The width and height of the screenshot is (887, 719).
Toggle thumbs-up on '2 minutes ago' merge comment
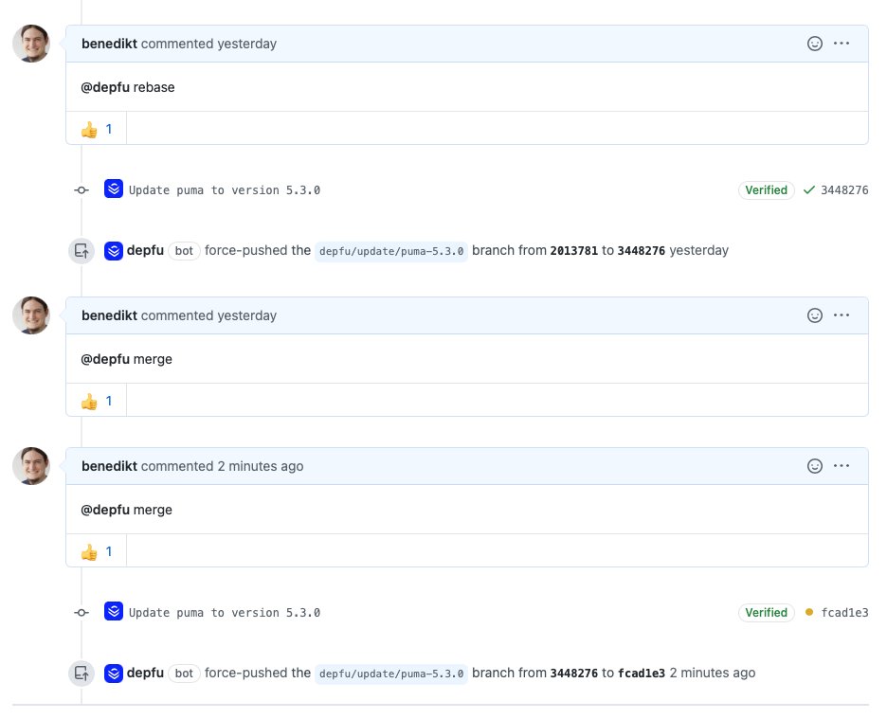(x=96, y=551)
